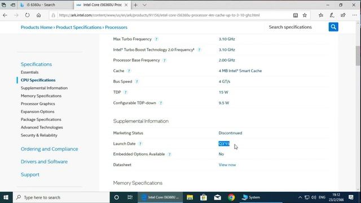Click the Discontinued marketing status value
This screenshot has width=361, height=203.
click(x=230, y=133)
